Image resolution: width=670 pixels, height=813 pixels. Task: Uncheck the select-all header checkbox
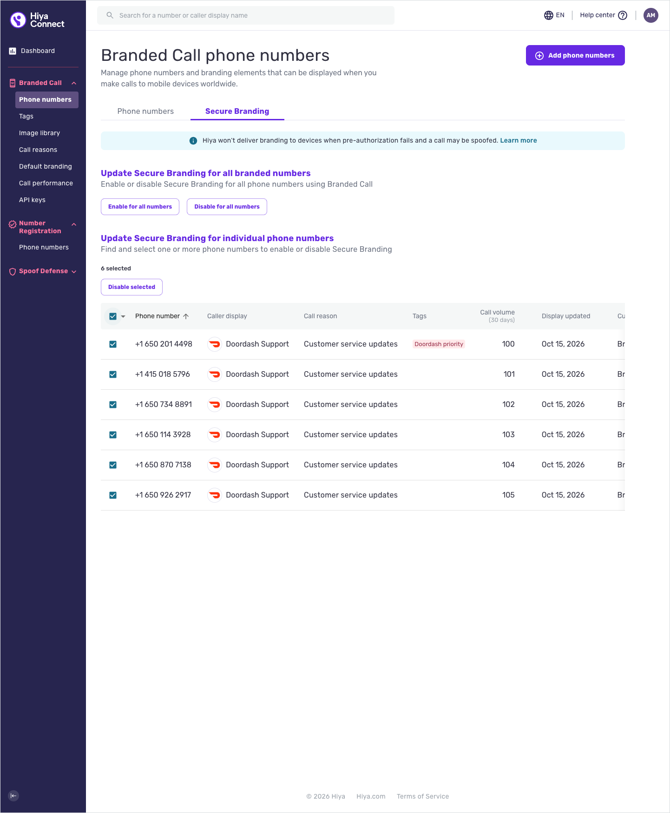click(x=113, y=316)
